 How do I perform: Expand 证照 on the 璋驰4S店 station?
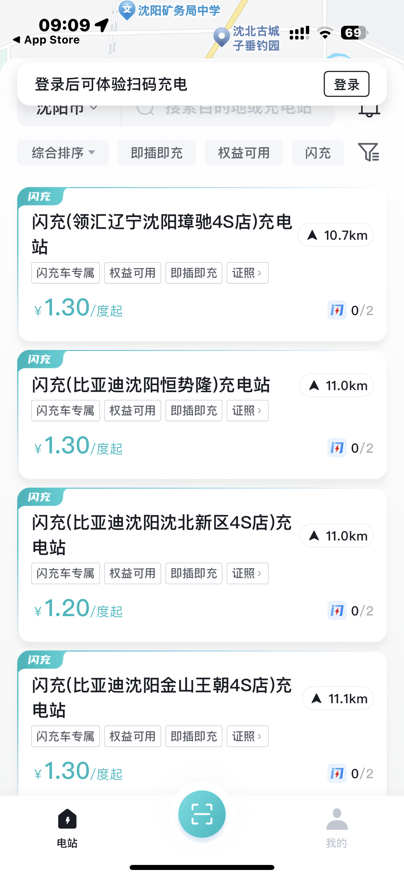(247, 273)
